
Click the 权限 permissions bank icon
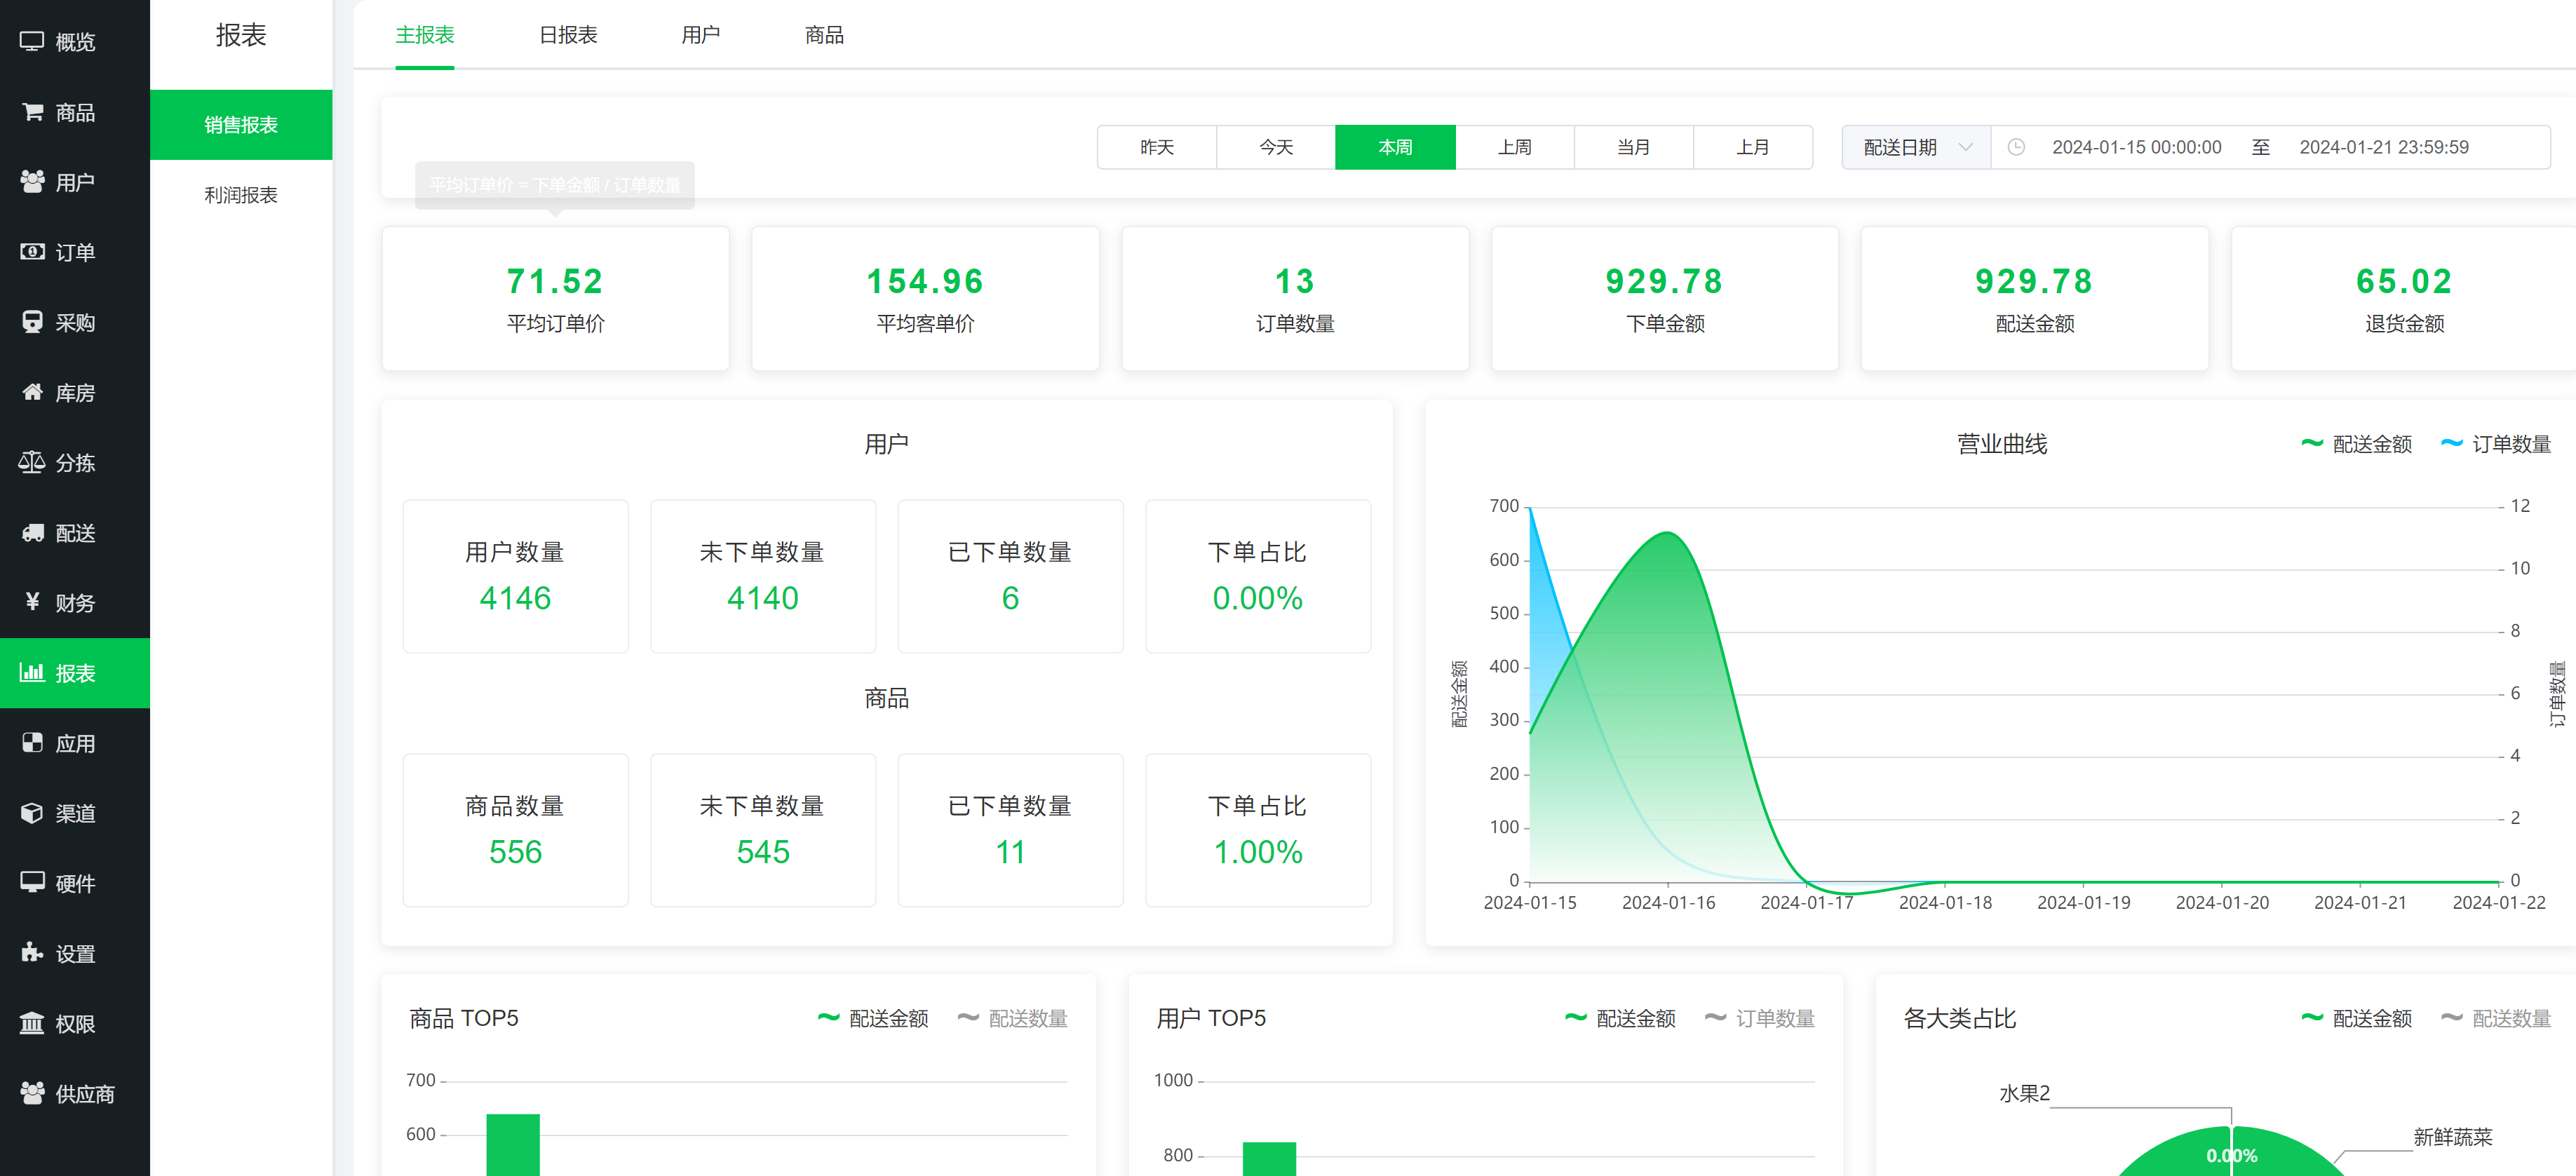(32, 1023)
